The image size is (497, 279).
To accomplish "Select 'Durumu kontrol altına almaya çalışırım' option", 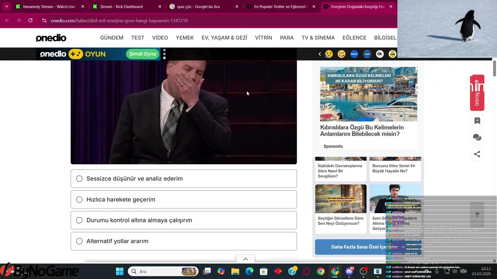I will [x=184, y=220].
